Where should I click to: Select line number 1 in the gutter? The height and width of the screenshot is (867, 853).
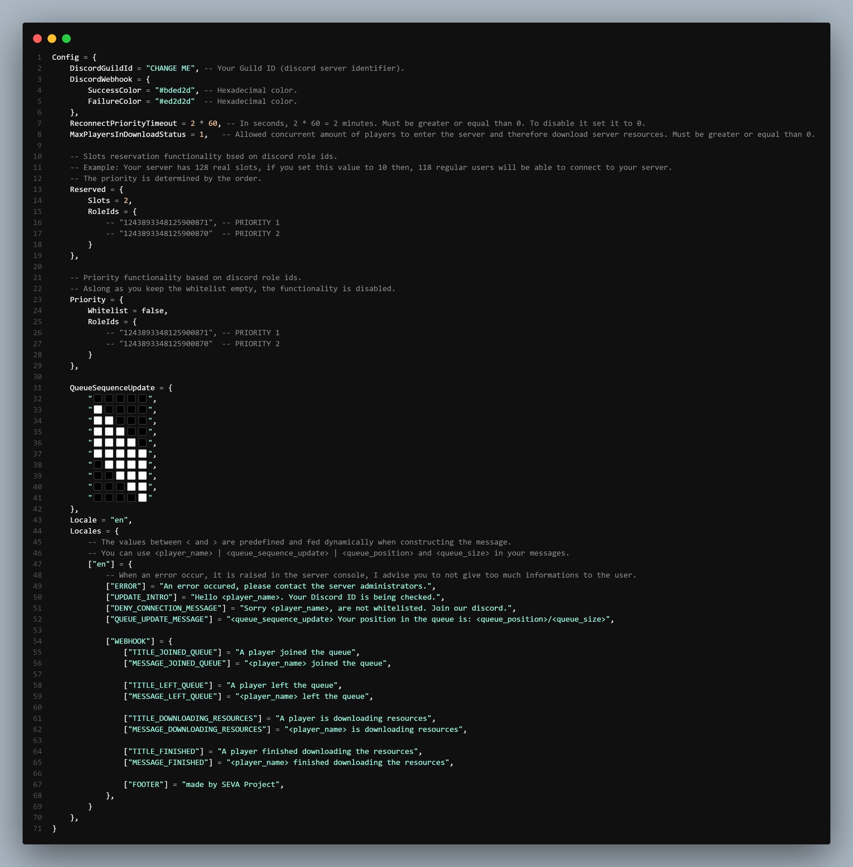pyautogui.click(x=40, y=57)
